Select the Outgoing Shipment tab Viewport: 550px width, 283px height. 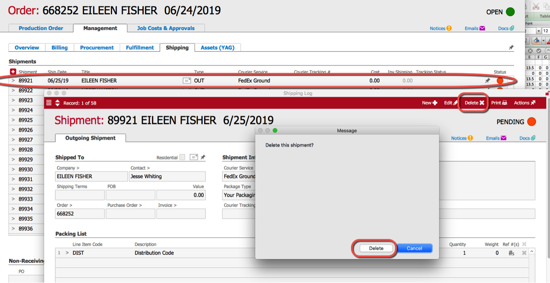click(91, 138)
